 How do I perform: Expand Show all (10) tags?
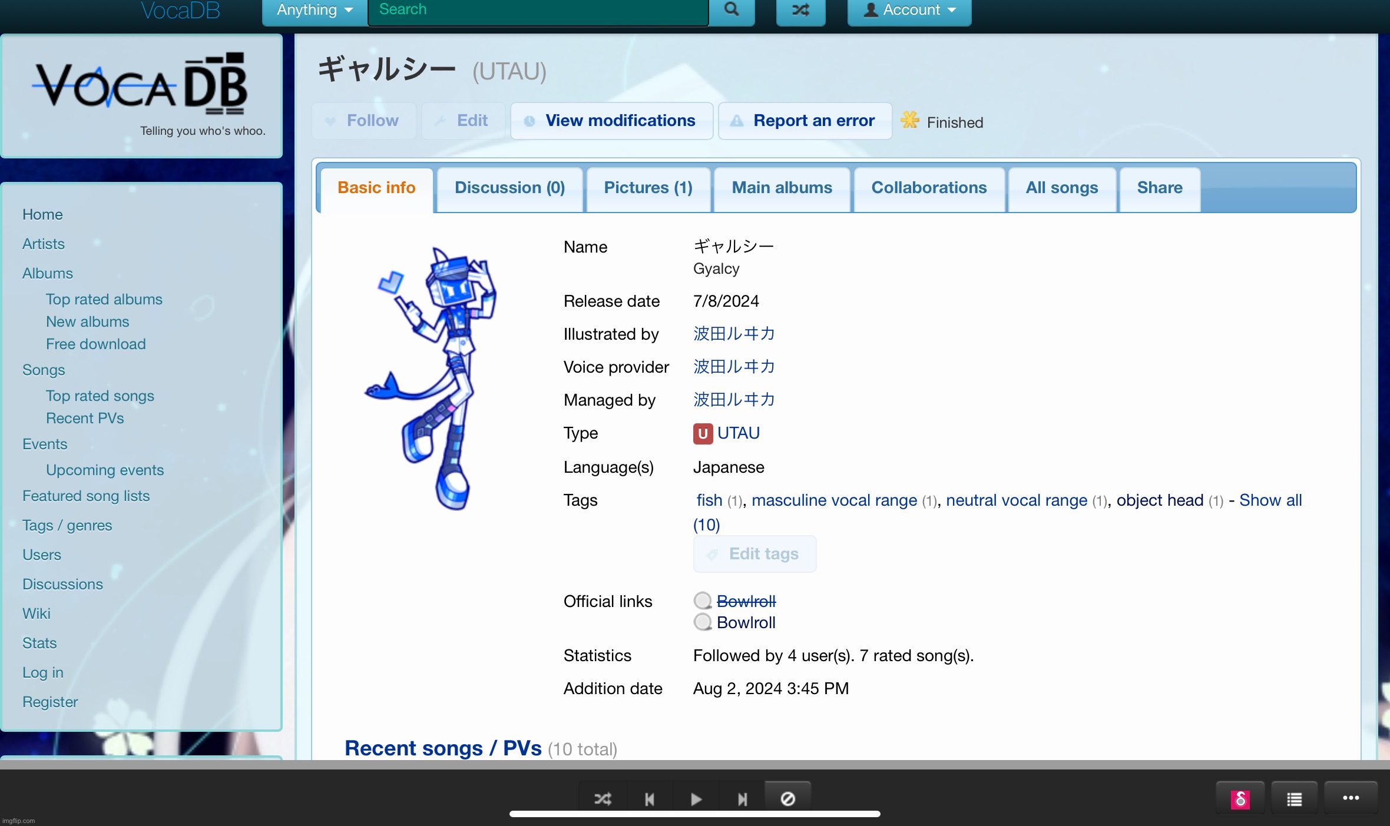(x=1270, y=500)
